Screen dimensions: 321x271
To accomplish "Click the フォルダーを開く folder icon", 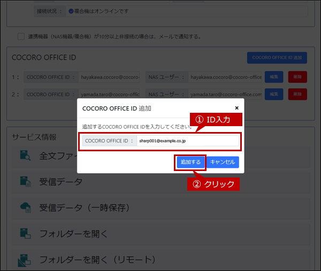I will [25, 234].
